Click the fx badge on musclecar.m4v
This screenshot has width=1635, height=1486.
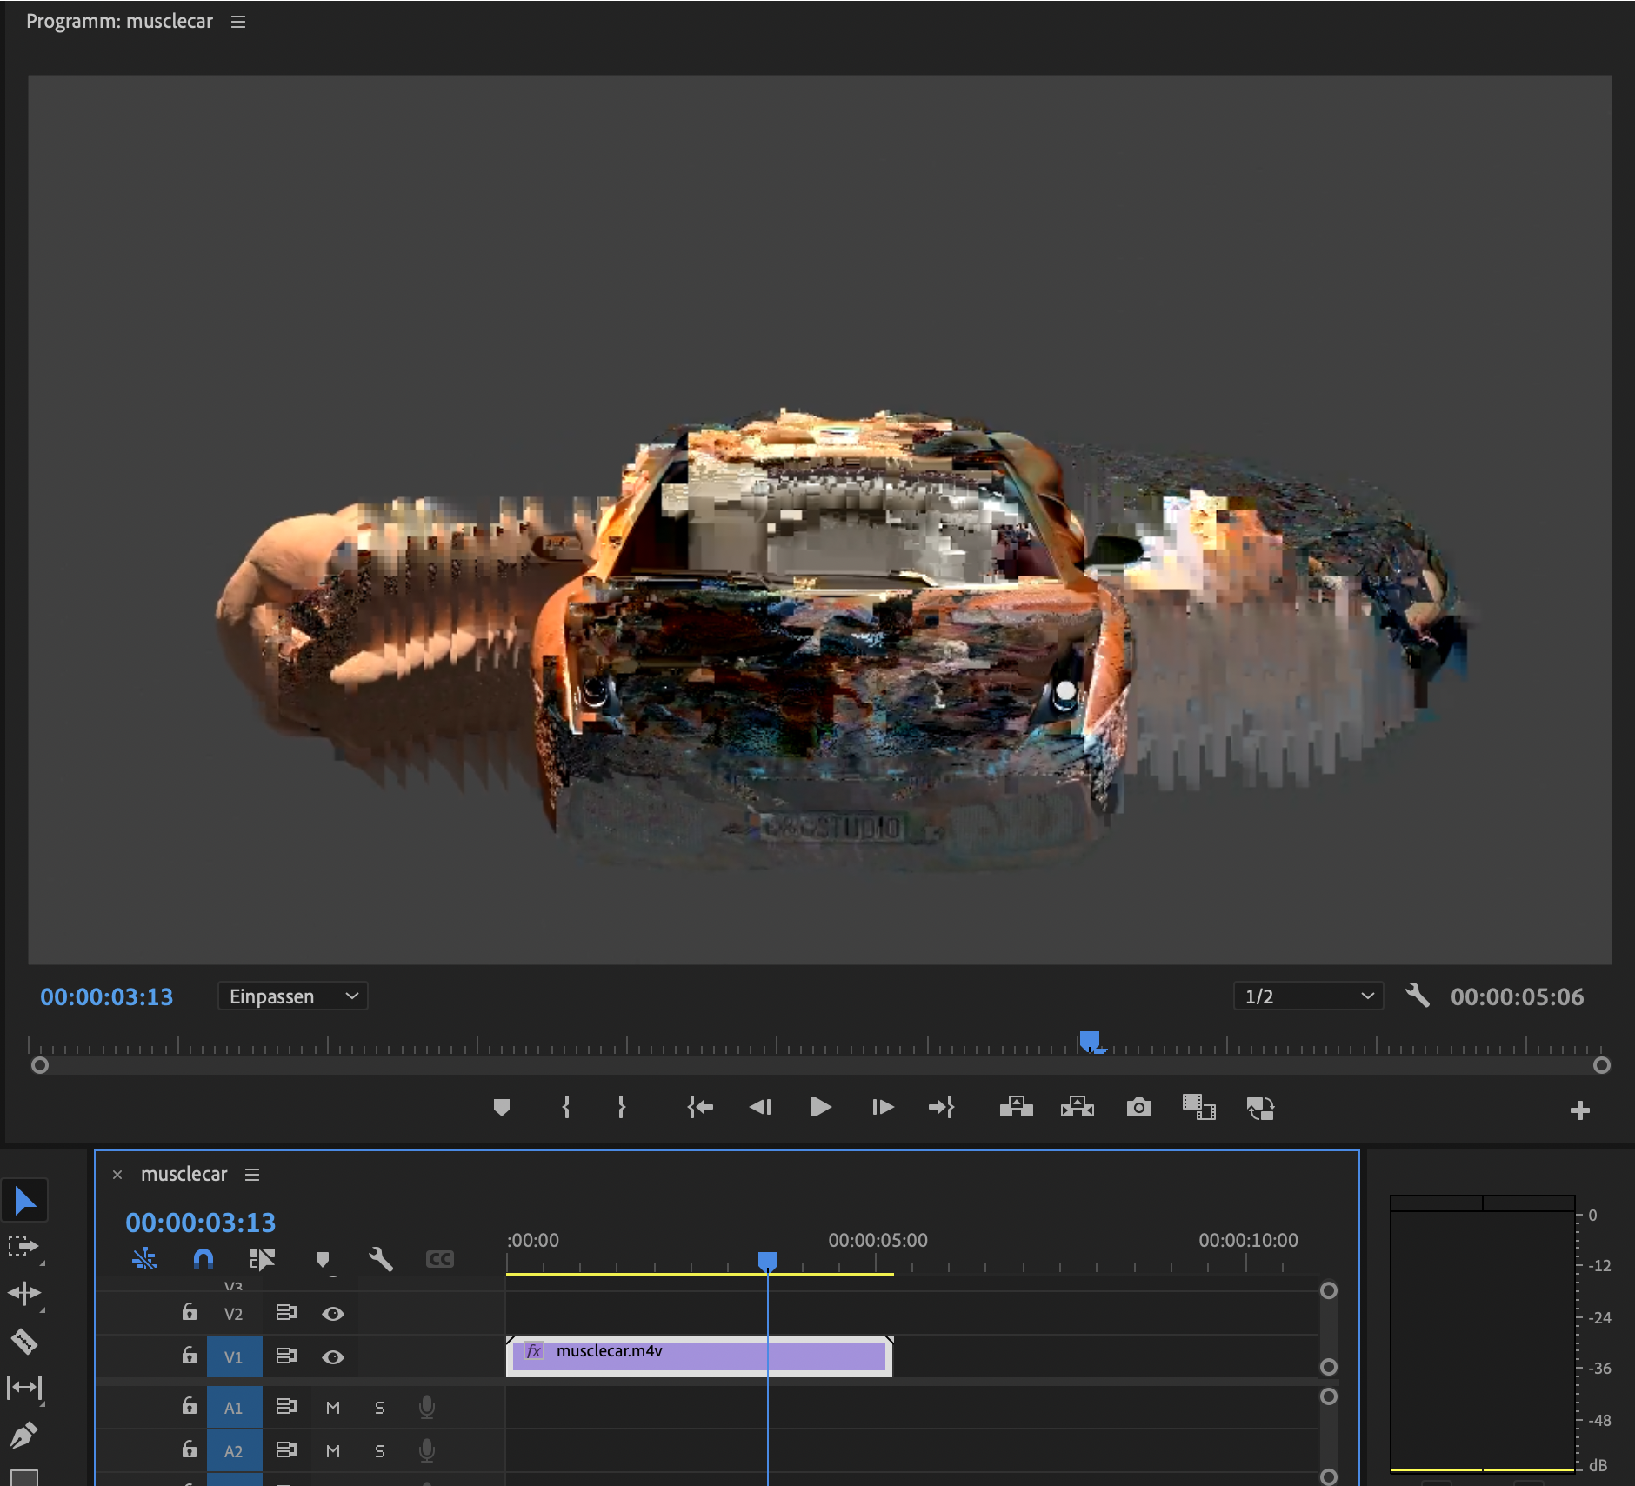(534, 1350)
